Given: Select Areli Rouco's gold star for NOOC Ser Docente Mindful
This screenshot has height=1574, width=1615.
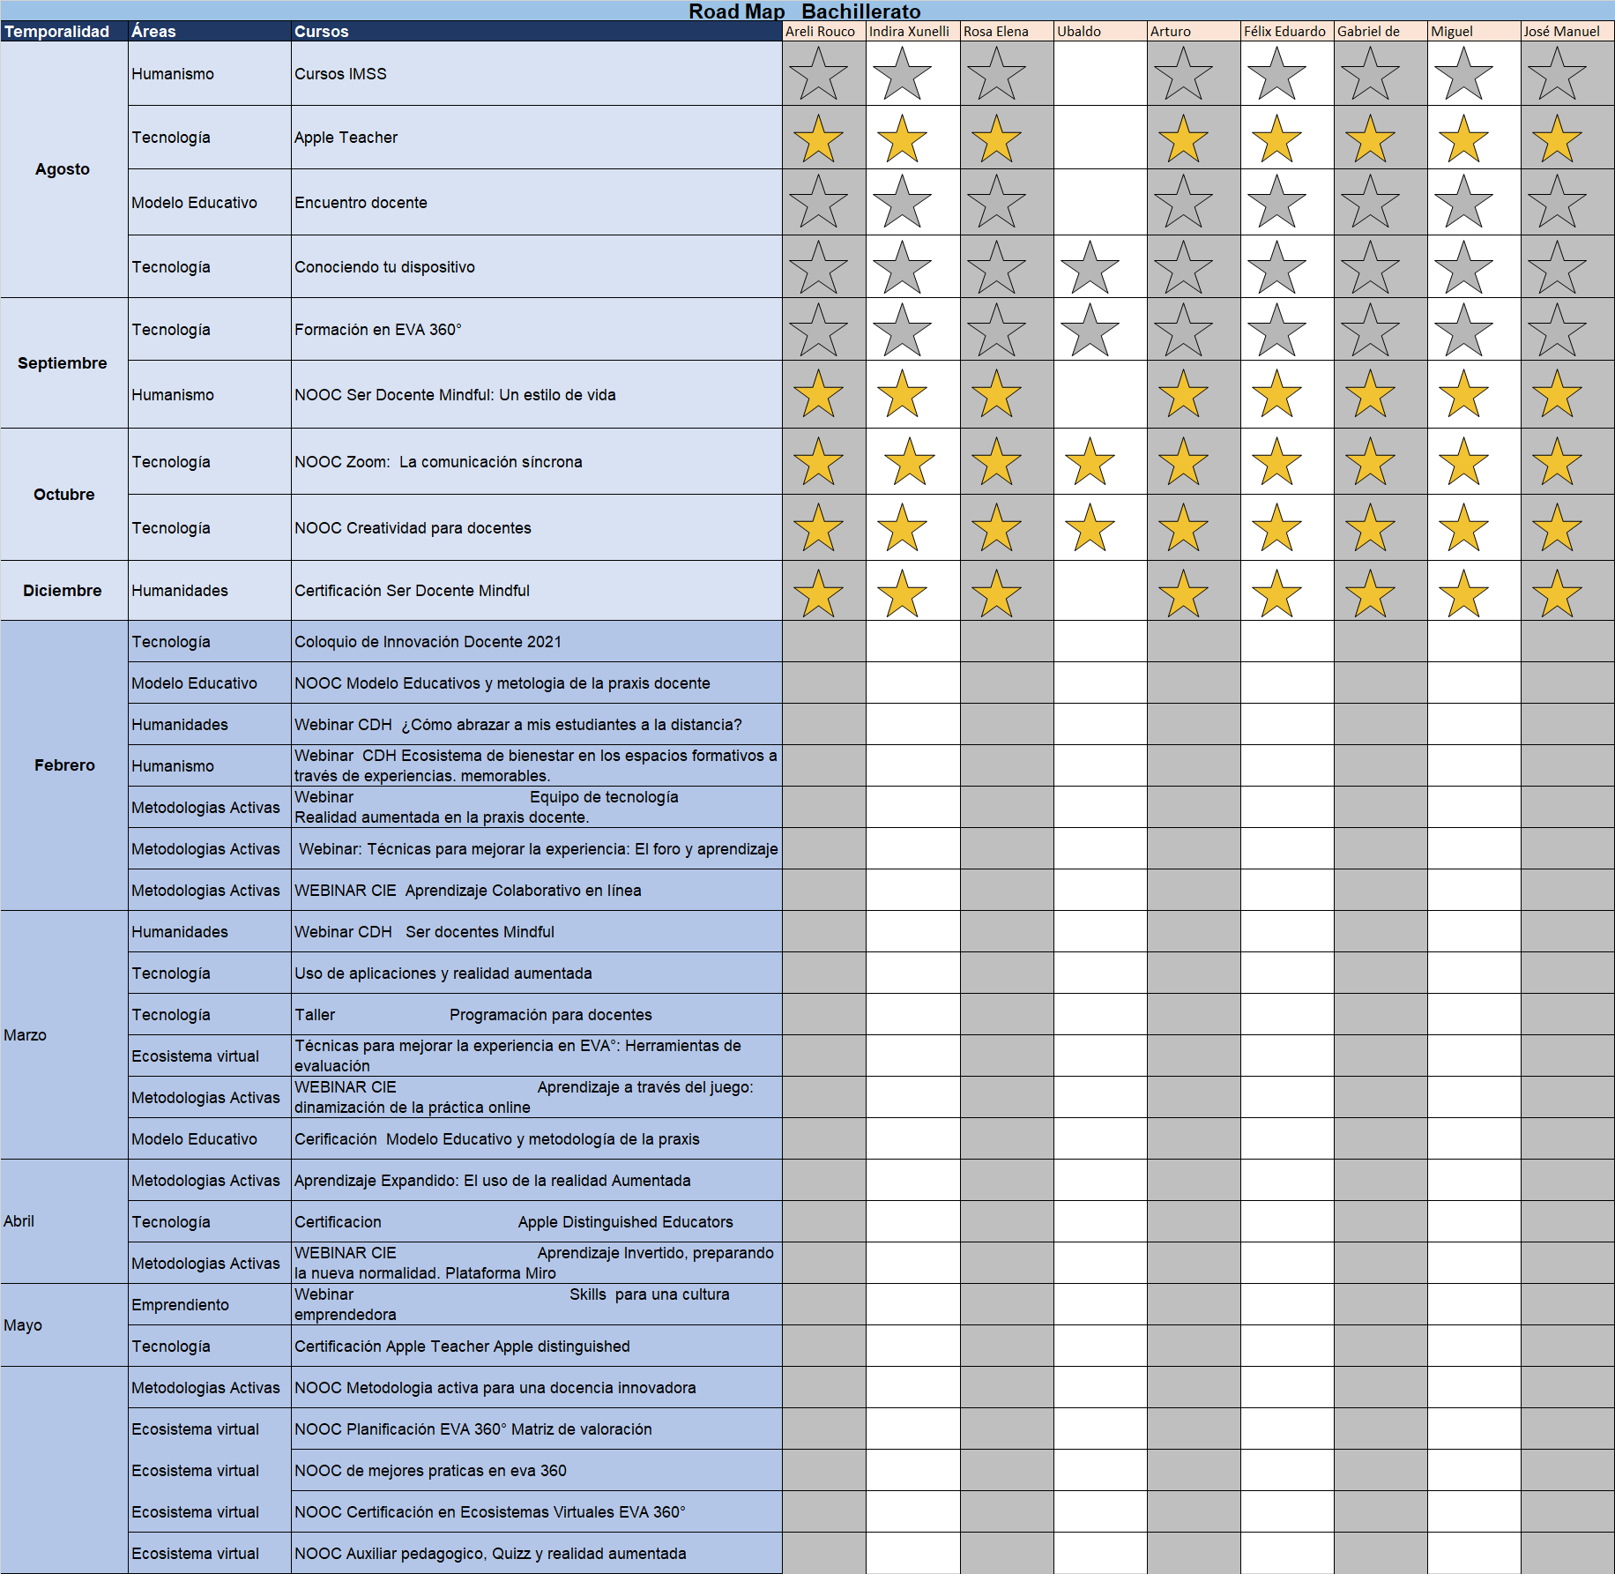Looking at the screenshot, I should pos(818,393).
